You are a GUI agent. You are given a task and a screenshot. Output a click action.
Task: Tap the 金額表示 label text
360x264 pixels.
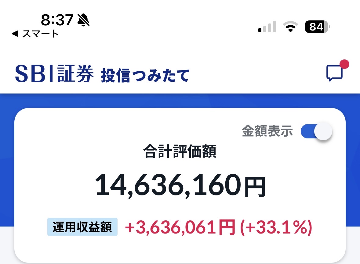[x=267, y=131]
